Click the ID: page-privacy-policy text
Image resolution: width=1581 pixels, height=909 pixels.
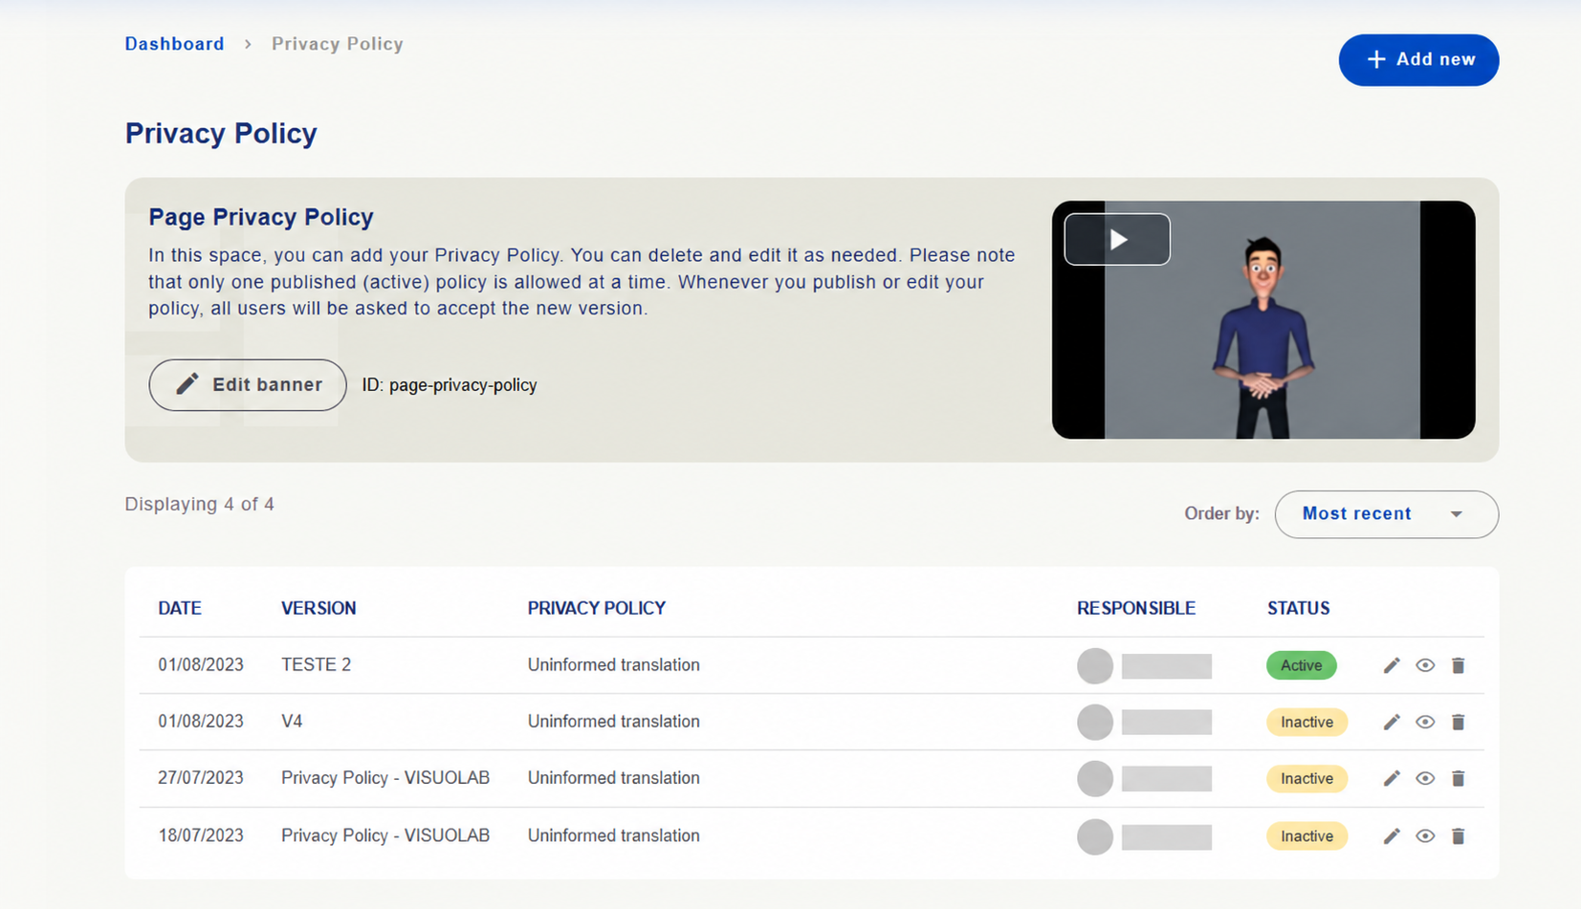450,385
